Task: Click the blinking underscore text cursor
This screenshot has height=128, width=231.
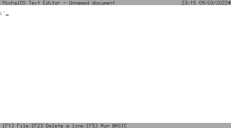Action: point(7,15)
